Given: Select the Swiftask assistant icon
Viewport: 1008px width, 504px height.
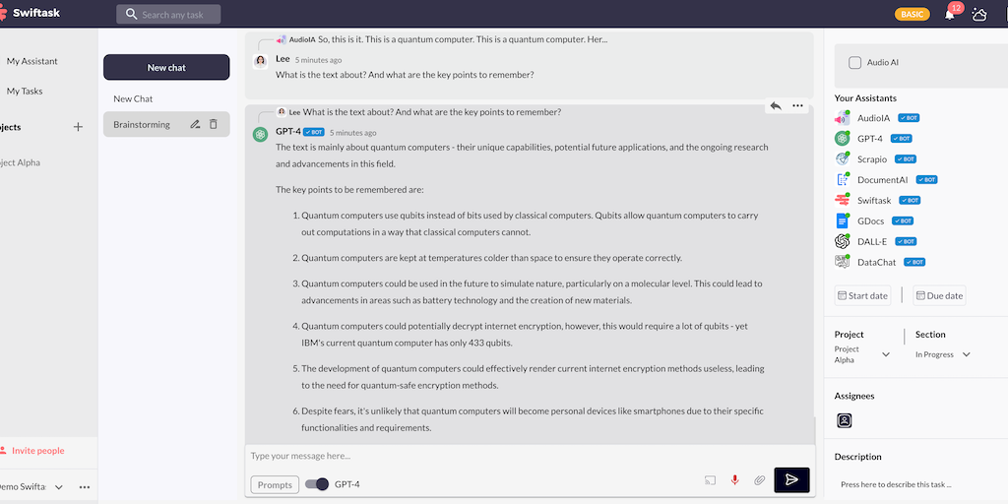Looking at the screenshot, I should (843, 200).
